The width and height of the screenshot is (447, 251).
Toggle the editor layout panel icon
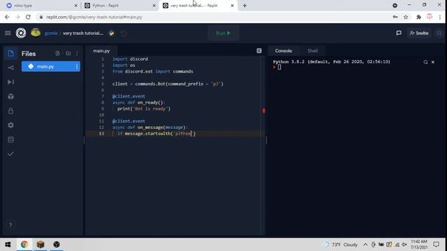(x=259, y=51)
